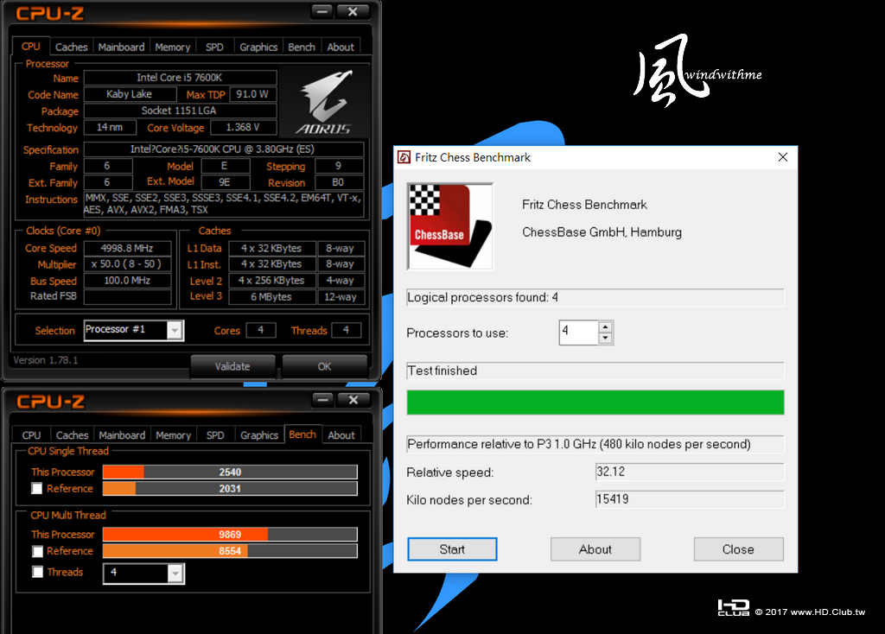
Task: Click Revision value B0
Action: [x=339, y=182]
